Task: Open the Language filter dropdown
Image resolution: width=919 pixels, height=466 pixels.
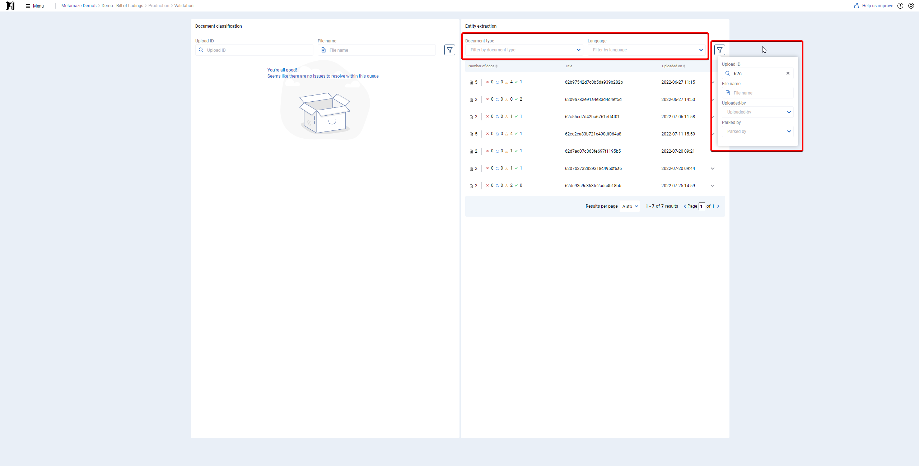Action: pyautogui.click(x=646, y=50)
